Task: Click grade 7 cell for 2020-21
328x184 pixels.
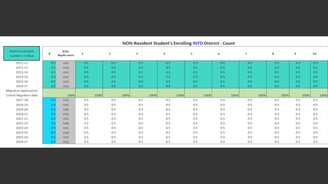Action: (x=253, y=114)
